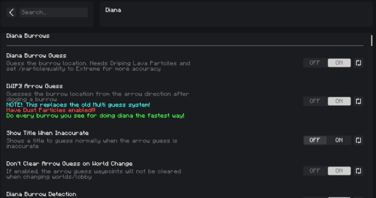Turn OFF Diana Burrow Guess

[315, 63]
